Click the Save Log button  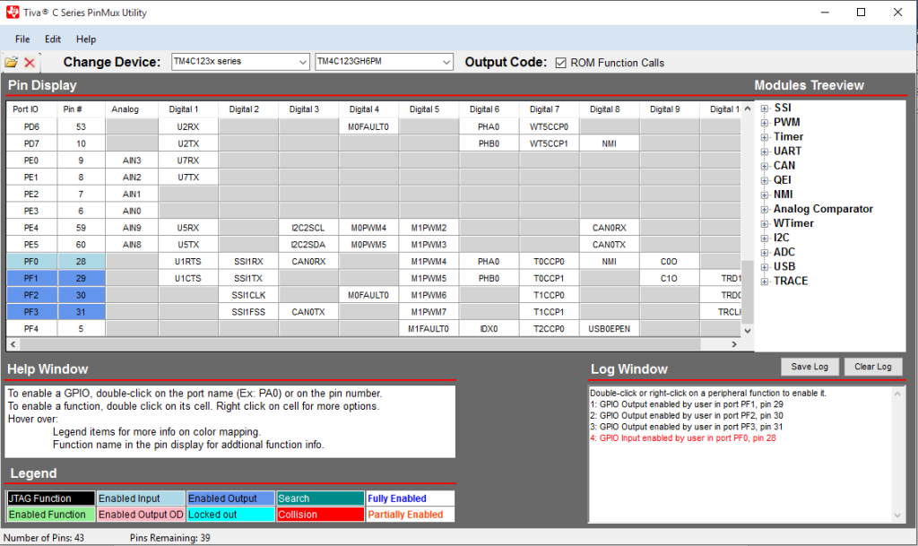tap(810, 367)
